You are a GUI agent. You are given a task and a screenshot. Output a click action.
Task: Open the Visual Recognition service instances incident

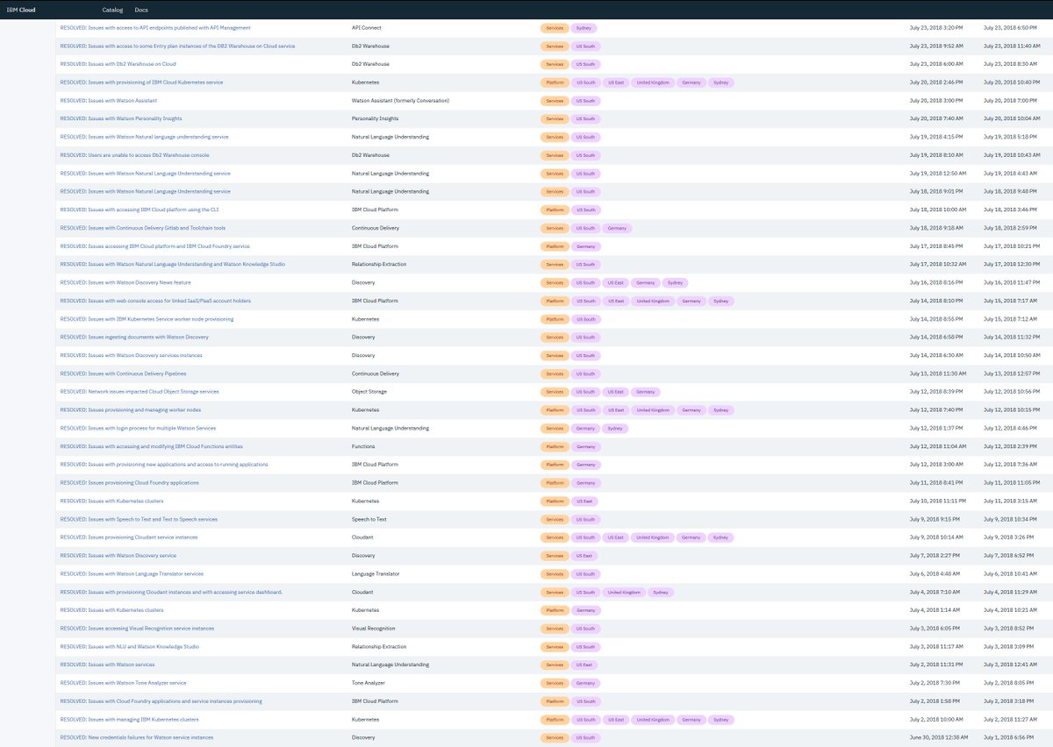click(x=137, y=628)
